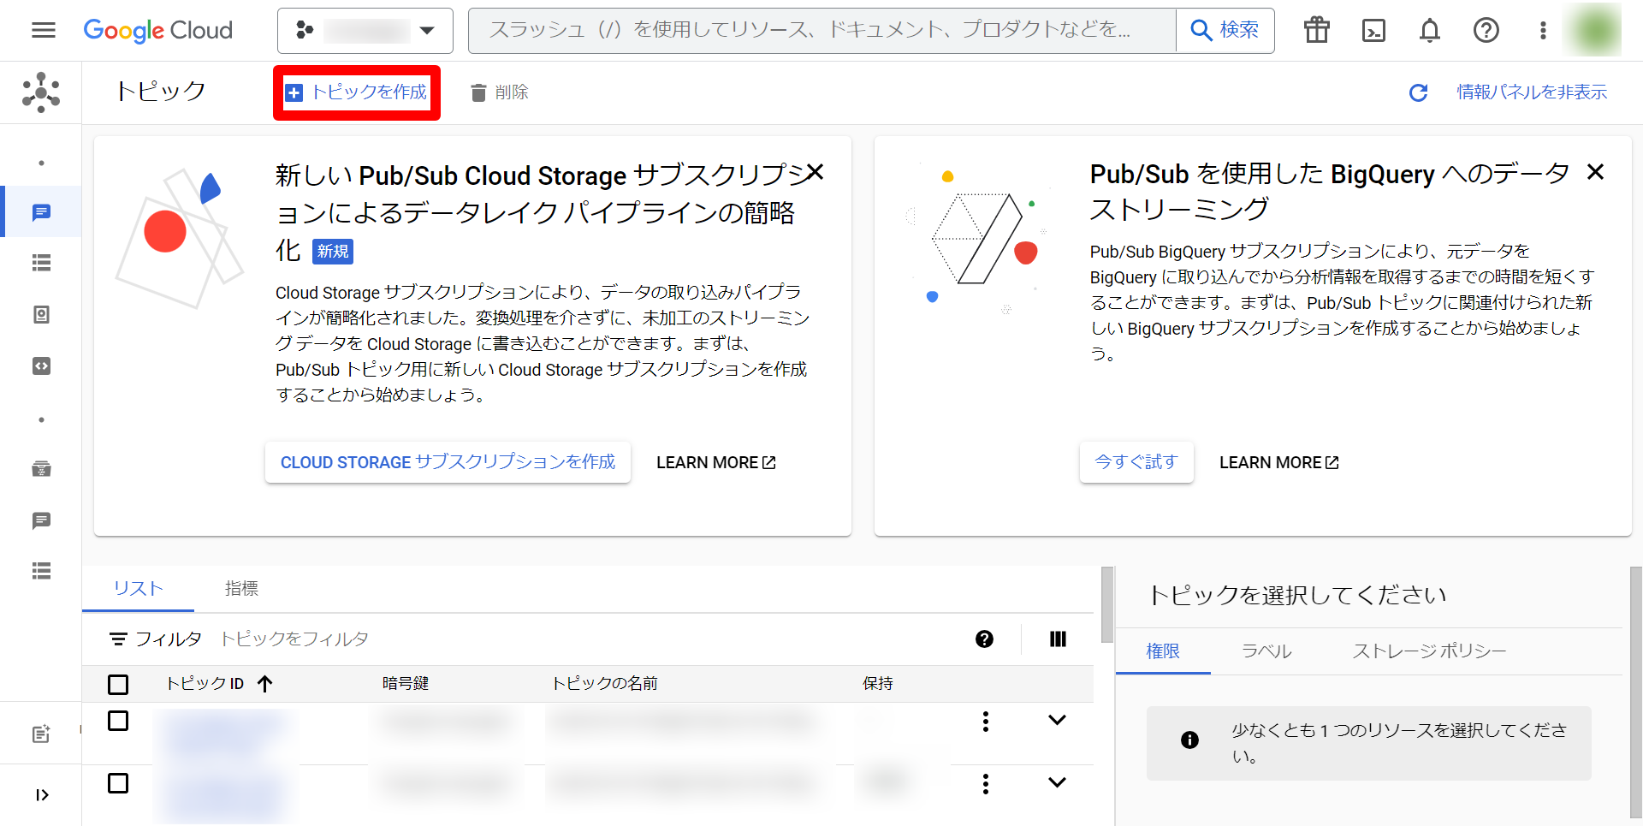
Task: Open the project selector dropdown
Action: [365, 31]
